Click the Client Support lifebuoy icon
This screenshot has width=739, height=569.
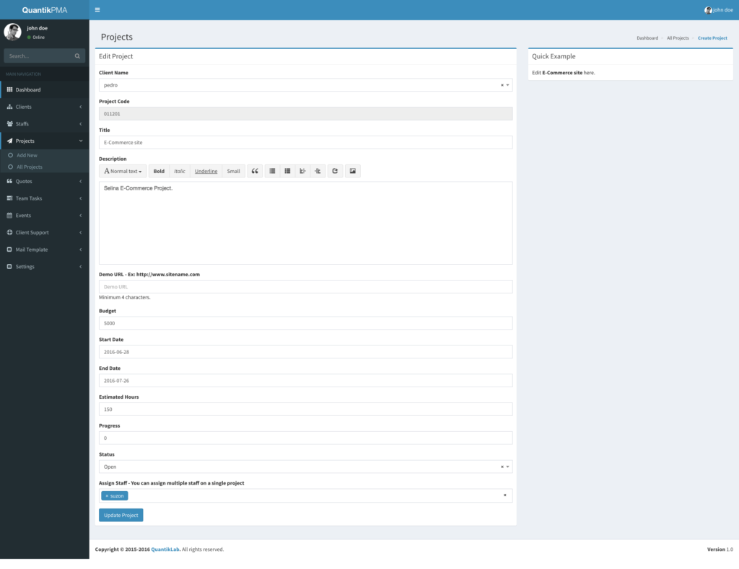point(9,232)
